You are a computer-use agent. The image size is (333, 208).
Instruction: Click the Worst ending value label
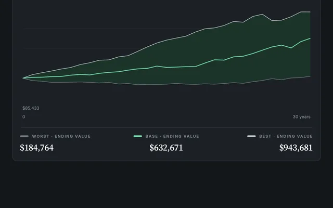pos(61,136)
